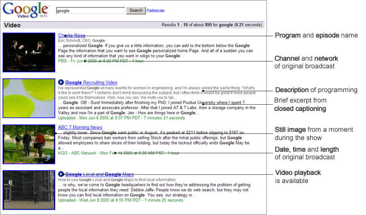Click the 'Video' section heading

(x=12, y=25)
